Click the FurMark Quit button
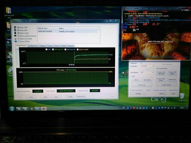 174,93
